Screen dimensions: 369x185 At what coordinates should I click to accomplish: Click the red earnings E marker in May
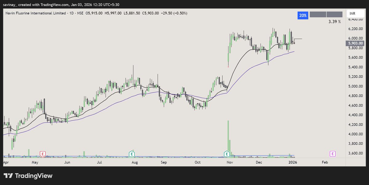43,154
